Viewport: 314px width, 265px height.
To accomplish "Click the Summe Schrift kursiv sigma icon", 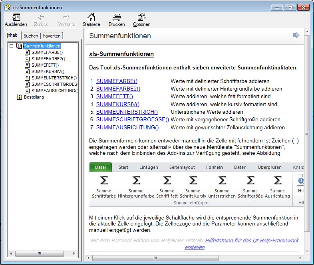I will [193, 180].
